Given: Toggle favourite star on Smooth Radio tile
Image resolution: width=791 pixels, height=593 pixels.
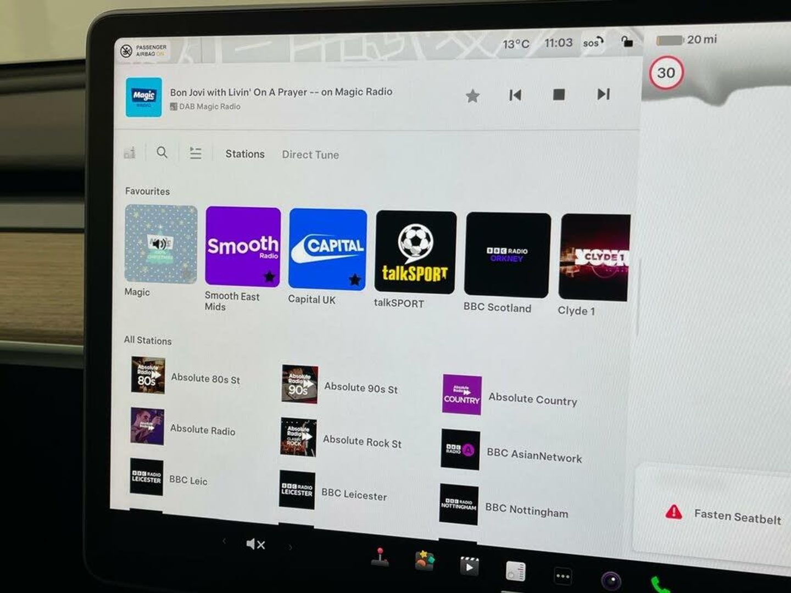Looking at the screenshot, I should (x=269, y=276).
